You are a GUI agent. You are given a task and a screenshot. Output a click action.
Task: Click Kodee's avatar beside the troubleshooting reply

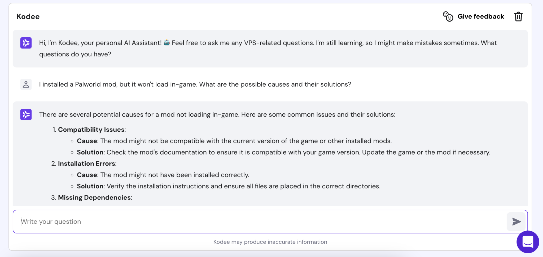tap(26, 114)
